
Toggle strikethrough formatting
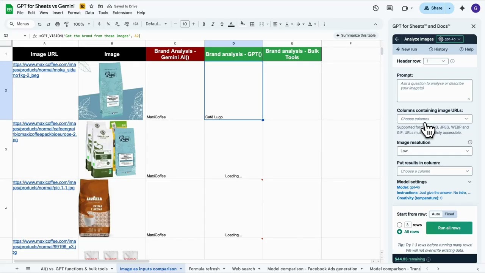(x=222, y=24)
